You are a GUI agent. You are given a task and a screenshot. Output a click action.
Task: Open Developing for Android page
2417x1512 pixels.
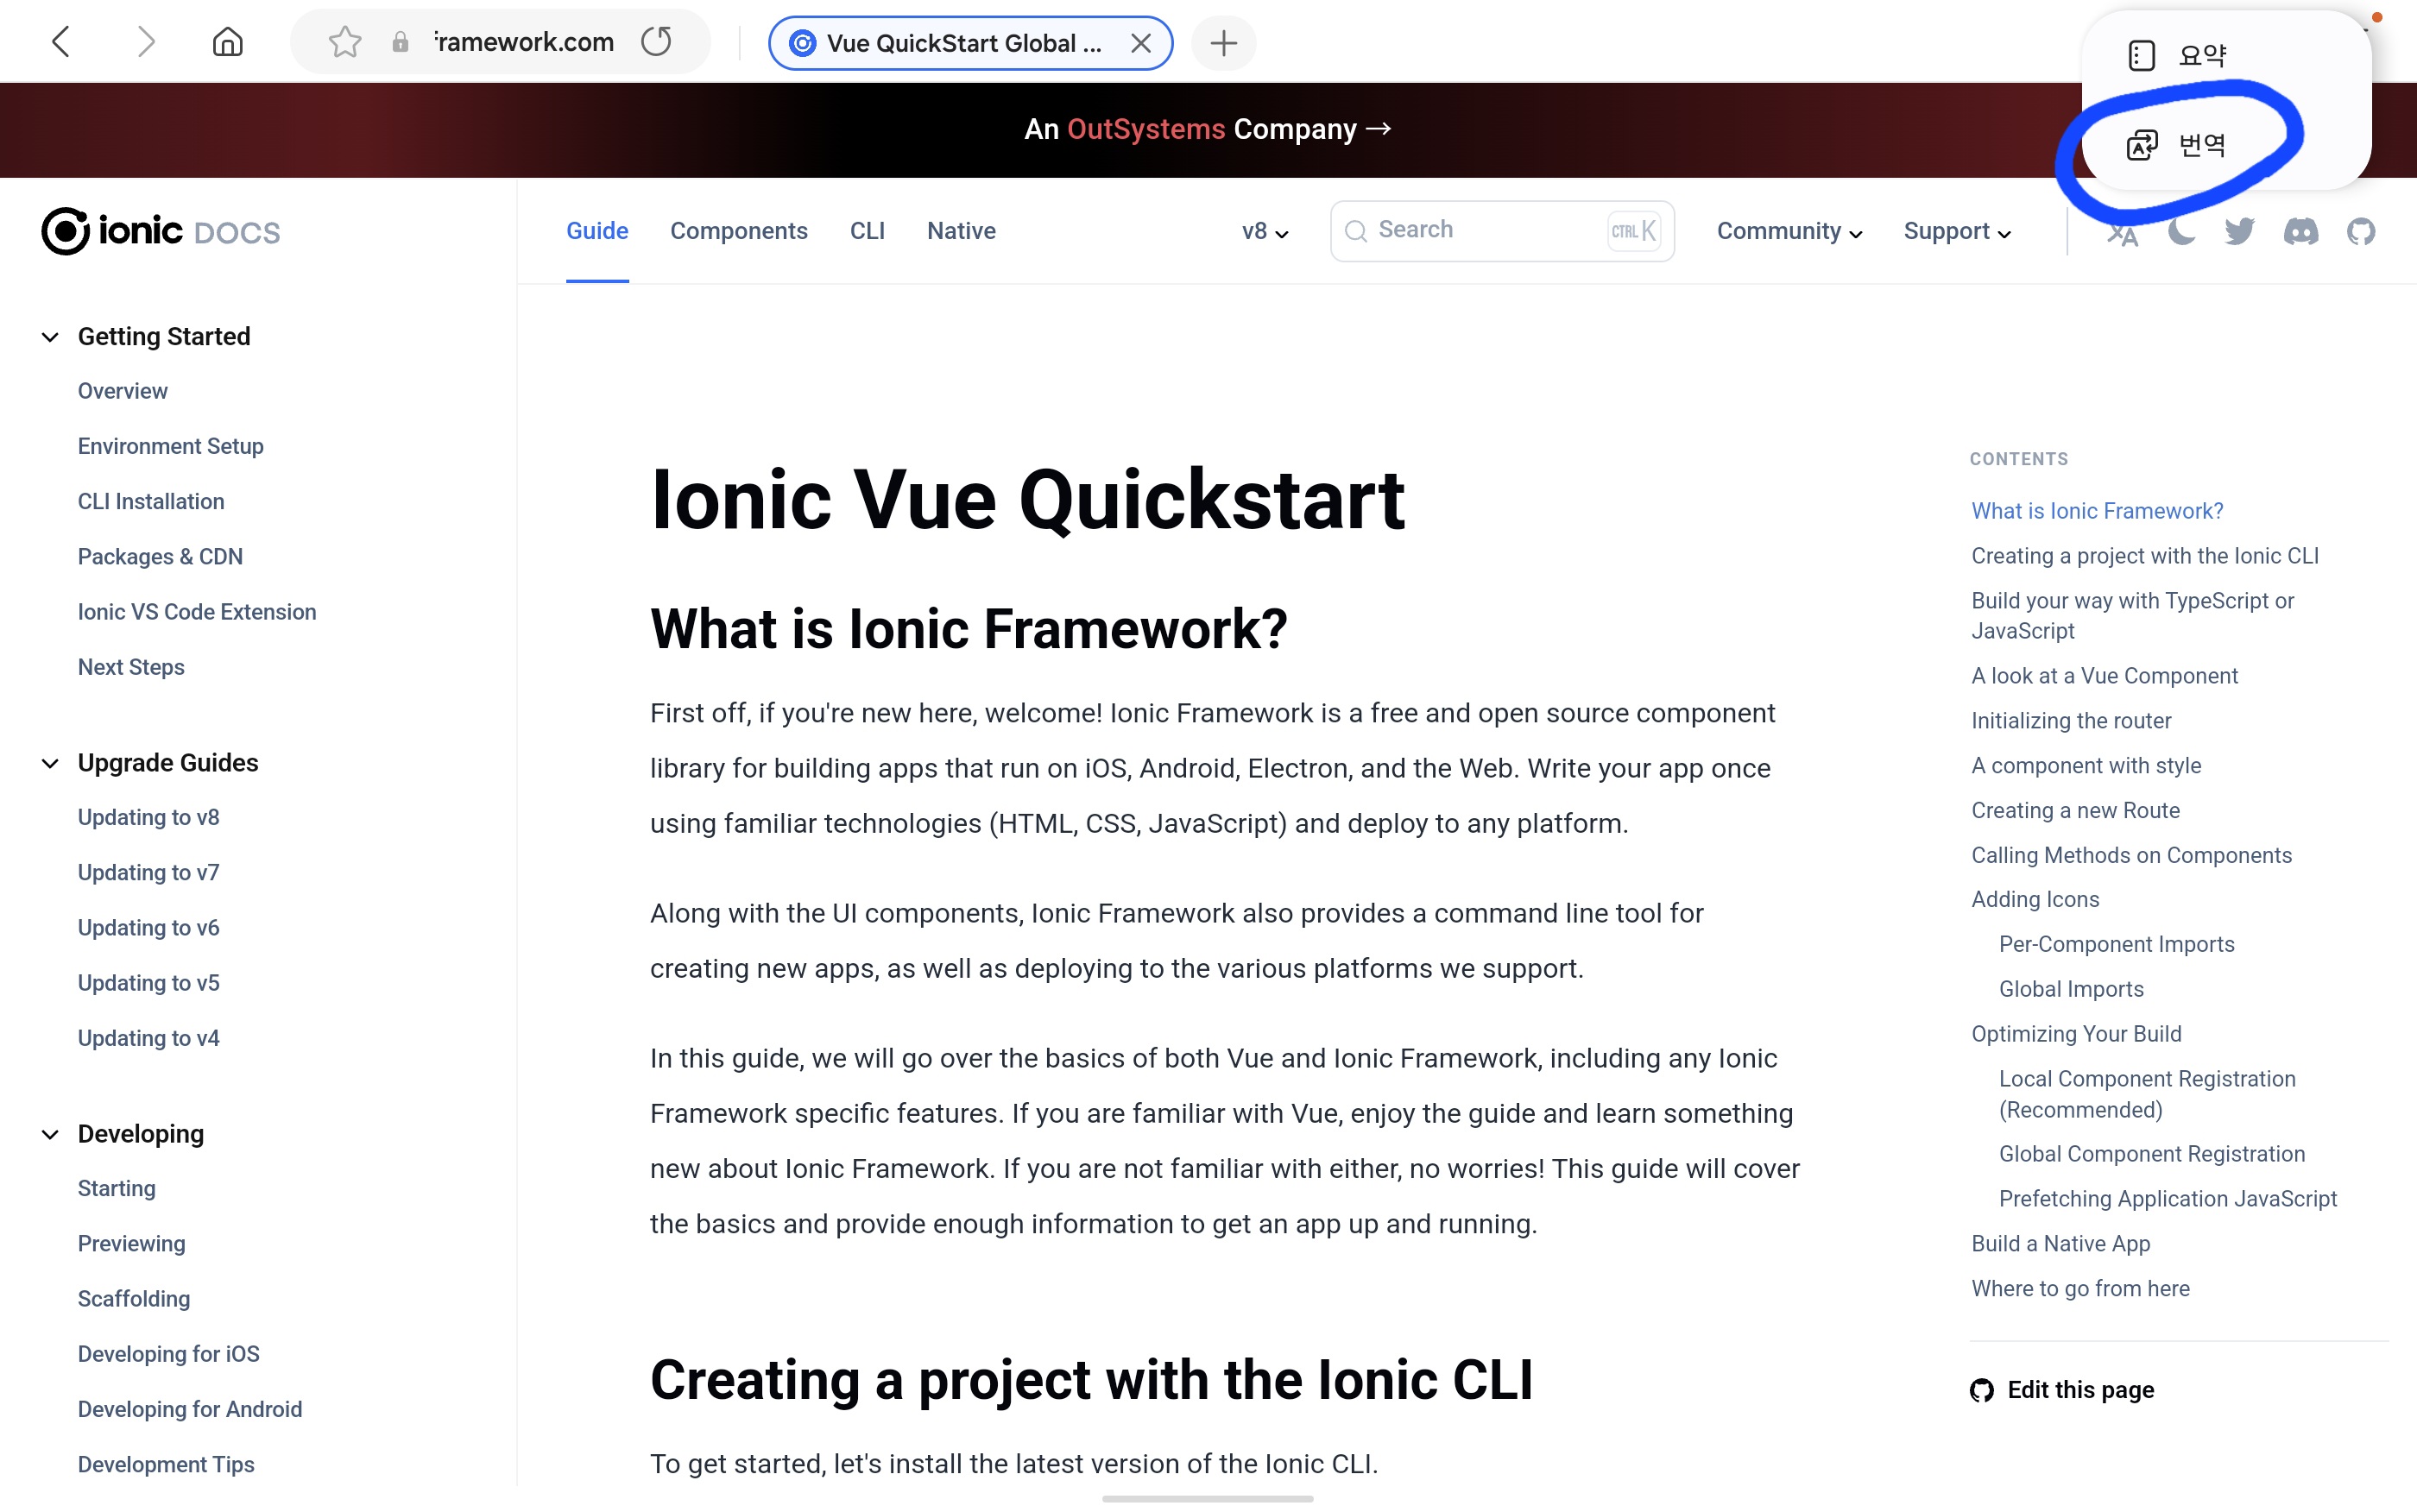190,1409
